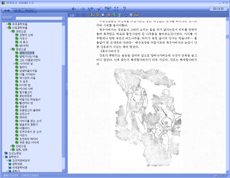Go back with the left arrow button
Image resolution: width=230 pixels, height=178 pixels.
(74, 9)
